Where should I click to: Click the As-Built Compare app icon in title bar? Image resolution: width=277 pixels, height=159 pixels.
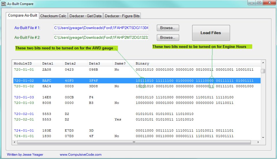point(3,4)
